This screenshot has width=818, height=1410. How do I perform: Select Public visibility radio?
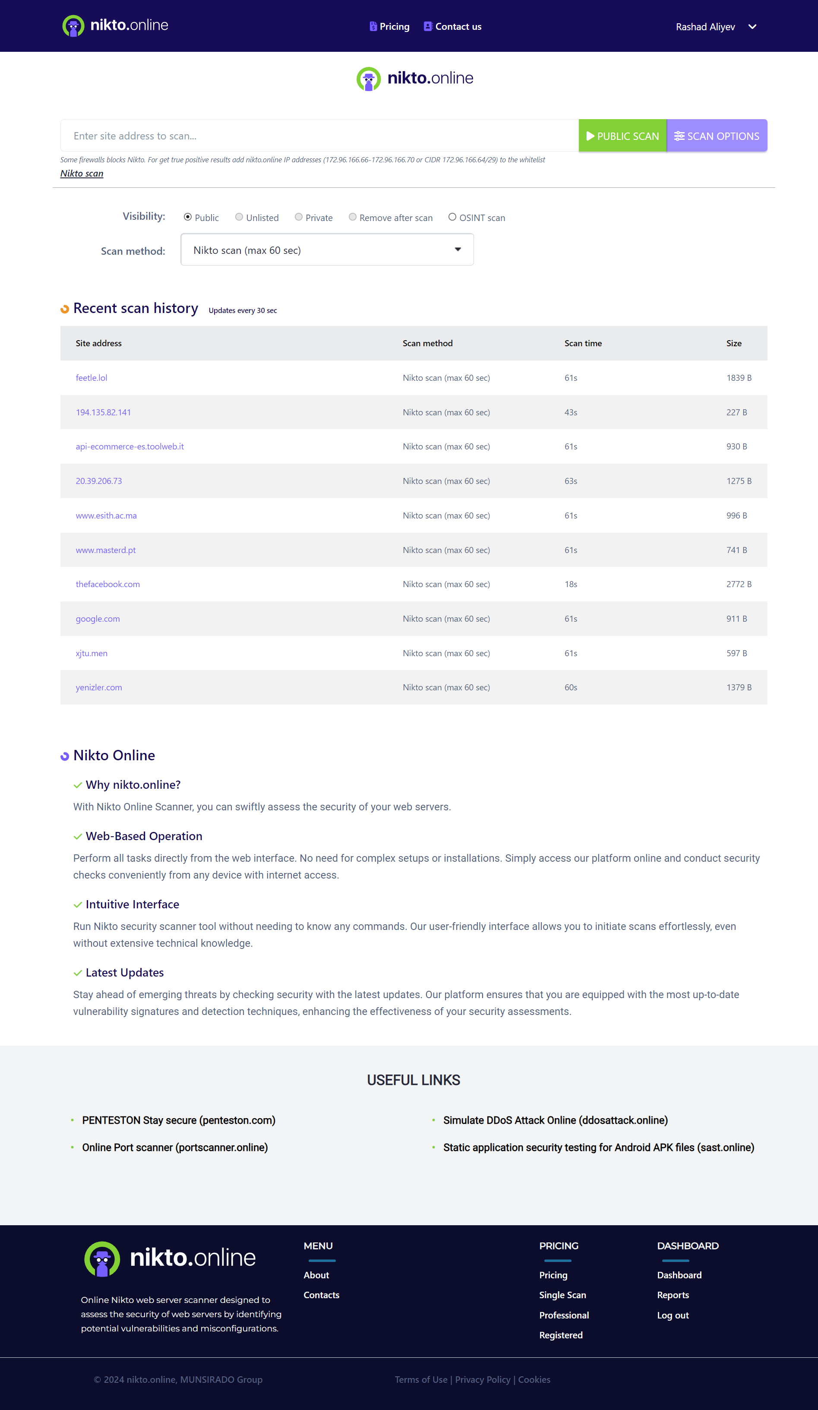(187, 217)
